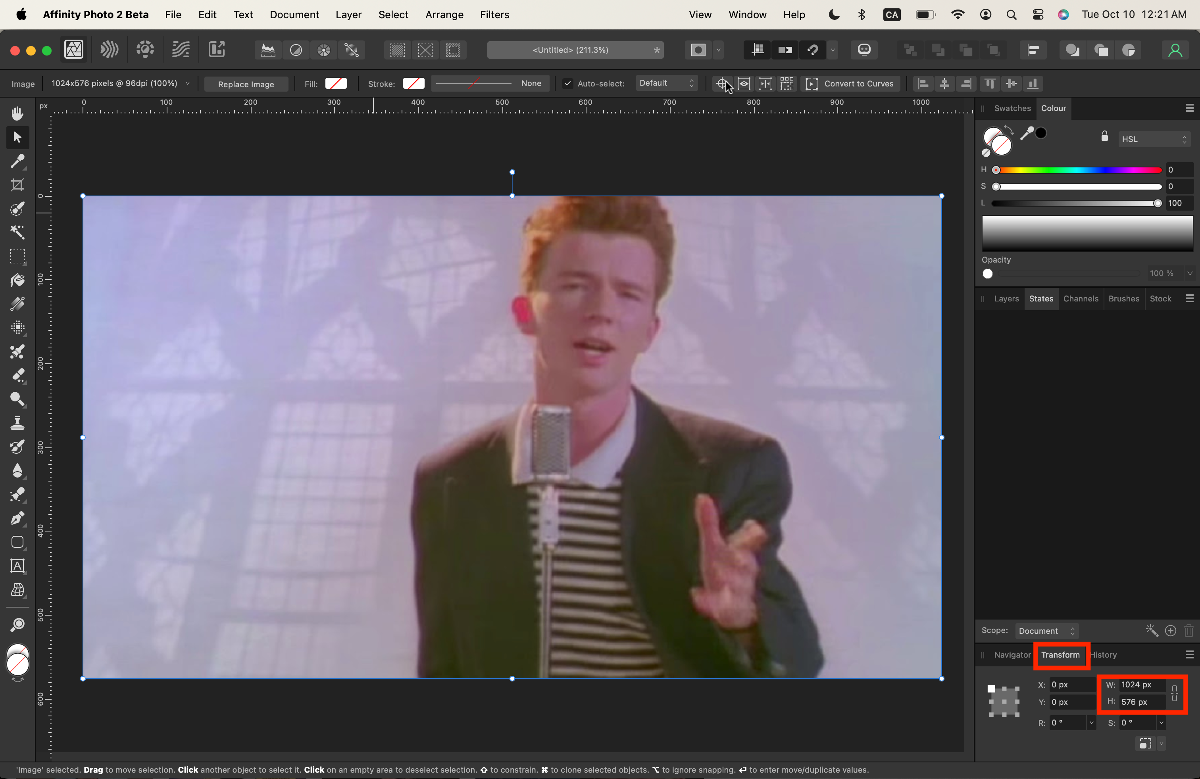Apply Auto Contrast from toolbar

click(296, 50)
